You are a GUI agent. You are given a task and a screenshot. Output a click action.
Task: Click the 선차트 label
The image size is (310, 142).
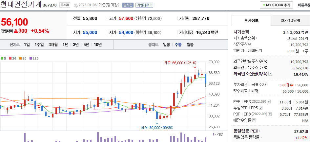pos(14,44)
